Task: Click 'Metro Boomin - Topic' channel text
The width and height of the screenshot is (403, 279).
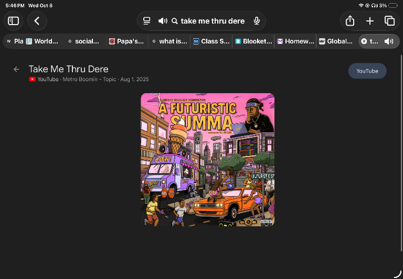Action: pyautogui.click(x=89, y=79)
